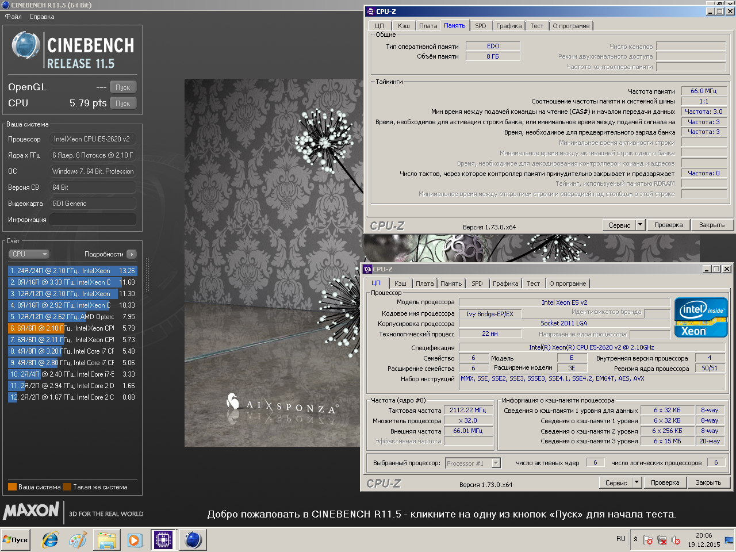The width and height of the screenshot is (736, 552).
Task: Click the Информация input field
Action: pos(93,220)
